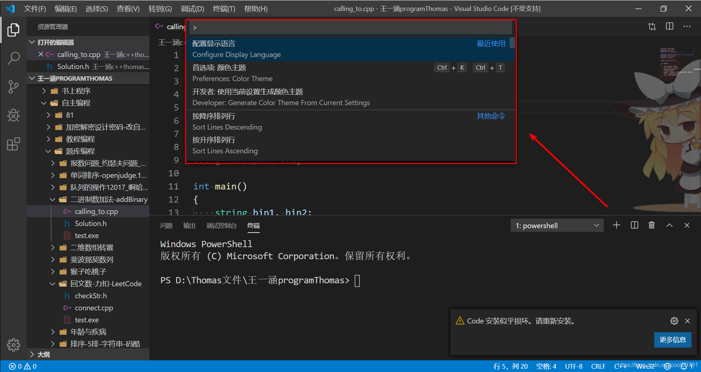701x372 pixels.
Task: Collapse the 王一涵PROGRAMTHOMAS root folder
Action: pyautogui.click(x=88, y=78)
